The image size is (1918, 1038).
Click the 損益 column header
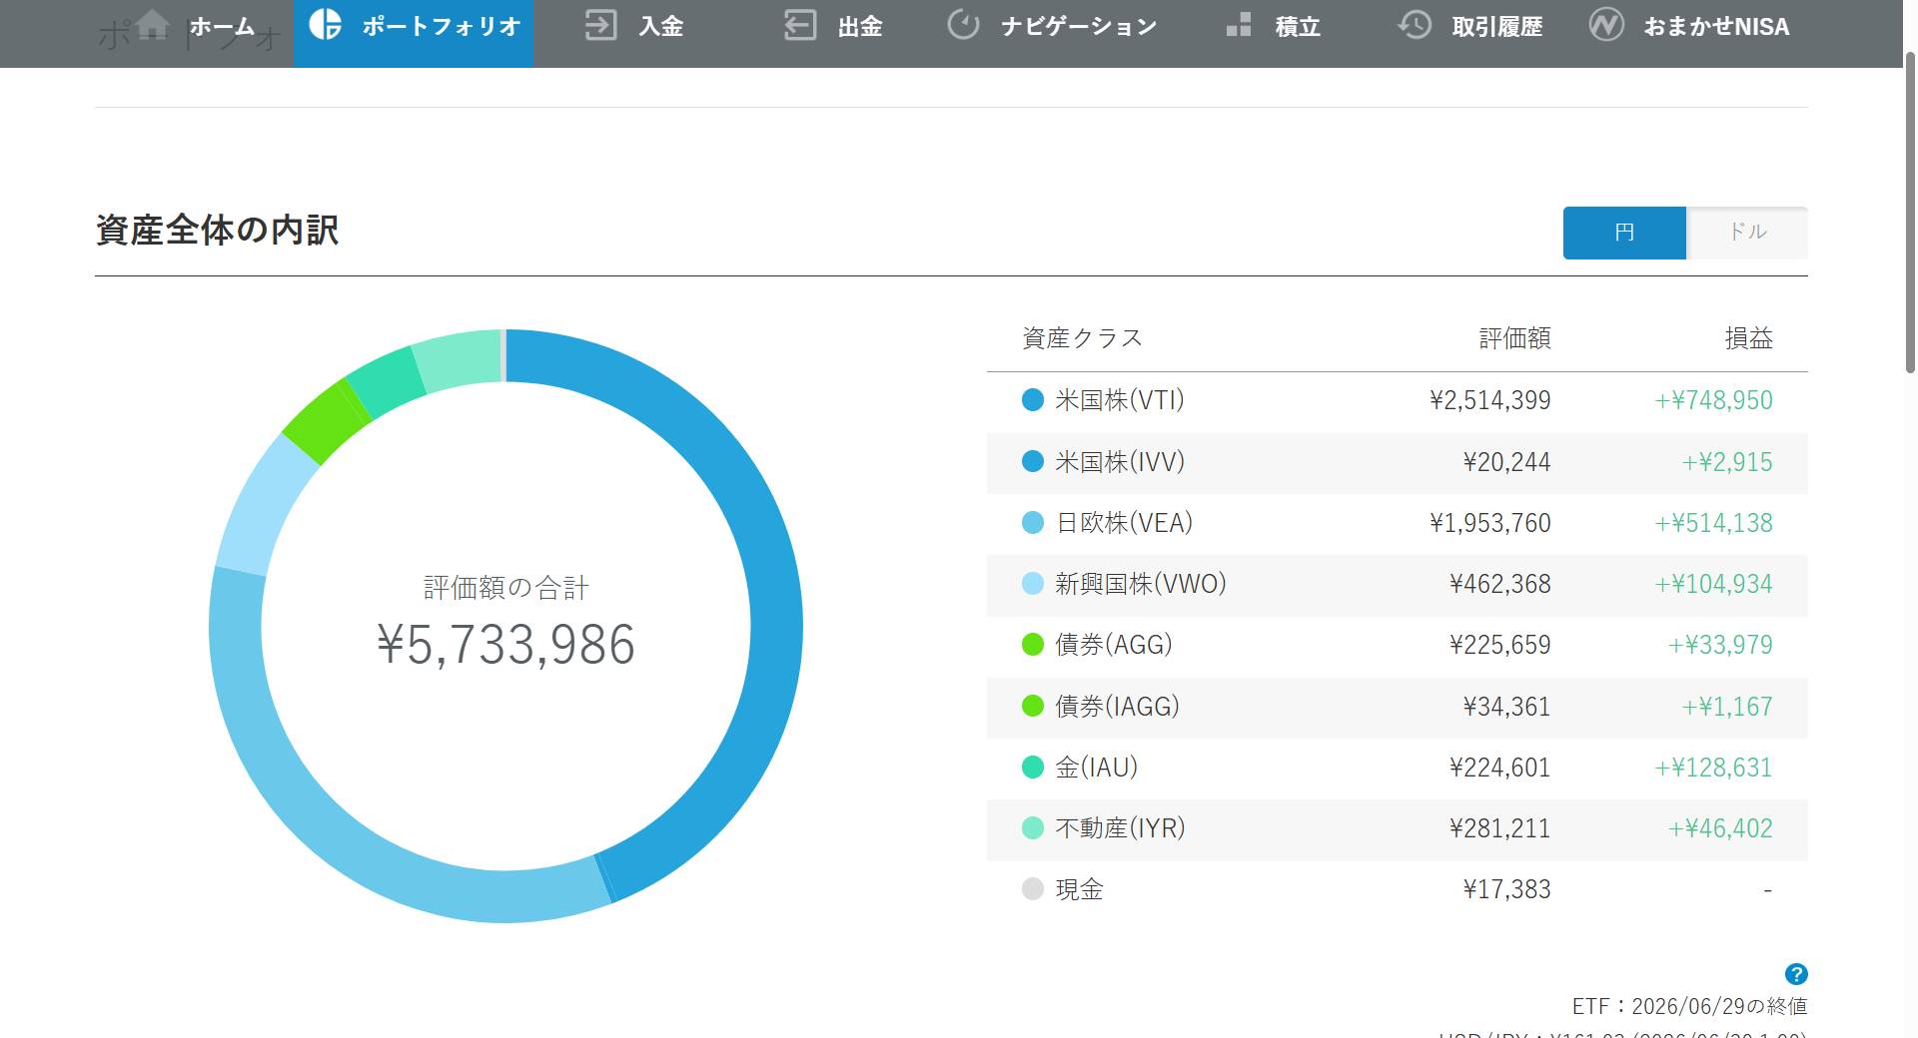[1748, 338]
